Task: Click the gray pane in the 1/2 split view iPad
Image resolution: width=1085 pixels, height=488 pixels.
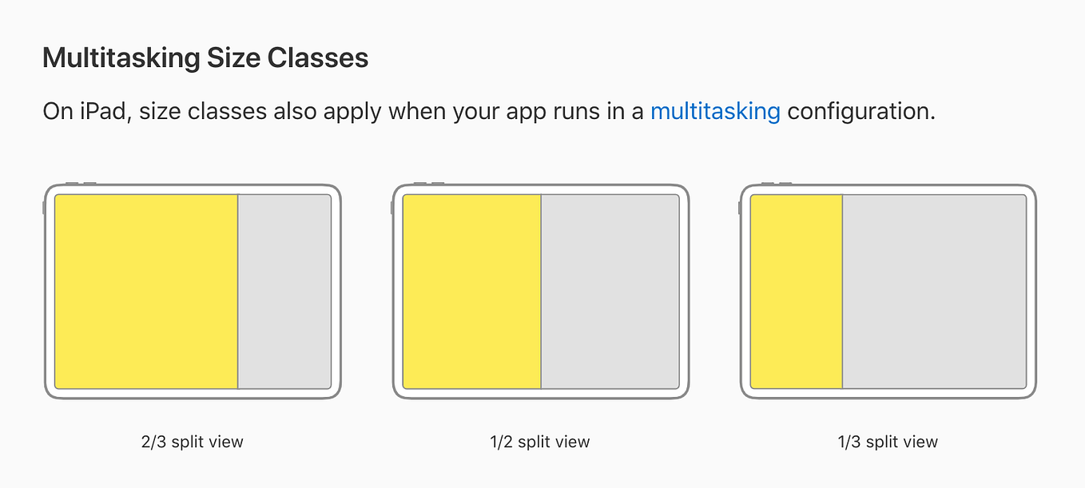Action: [x=610, y=292]
